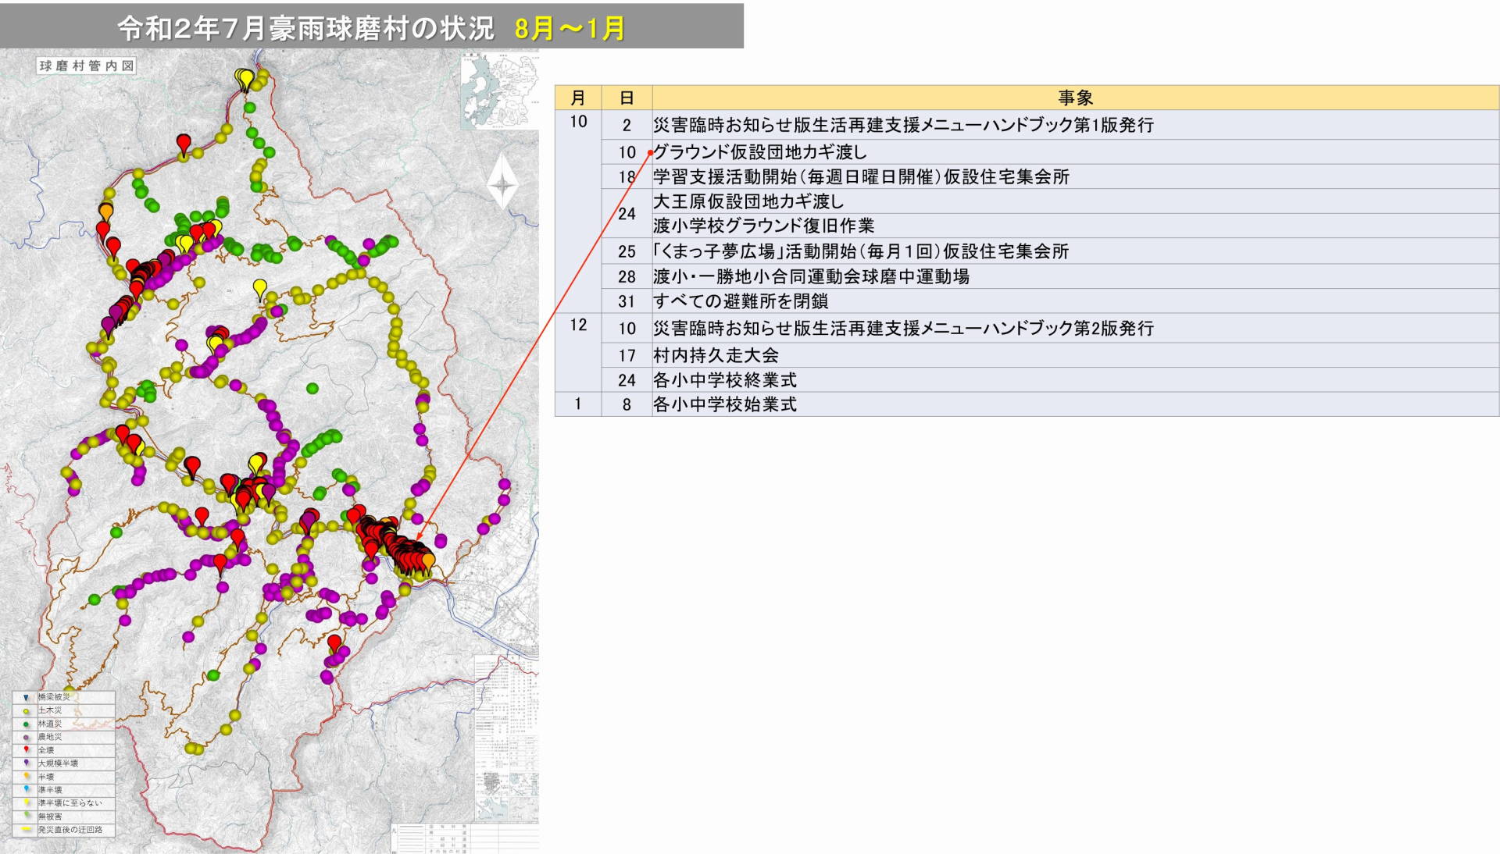Click the 大規模半壊 legend label
Viewport: 1500px width, 854px height.
(x=59, y=763)
